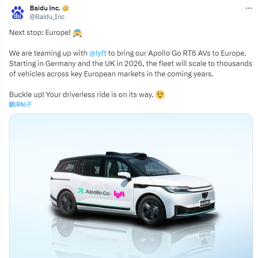Click the "Buckle up!" closing sentence
The height and width of the screenshot is (258, 256).
(x=81, y=94)
